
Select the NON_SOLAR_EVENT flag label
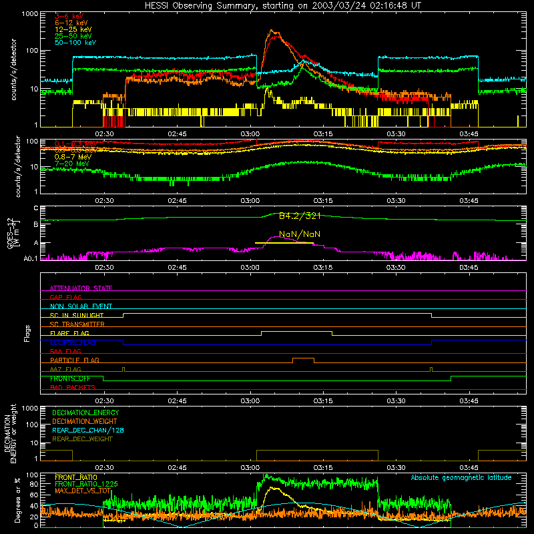pyautogui.click(x=81, y=306)
